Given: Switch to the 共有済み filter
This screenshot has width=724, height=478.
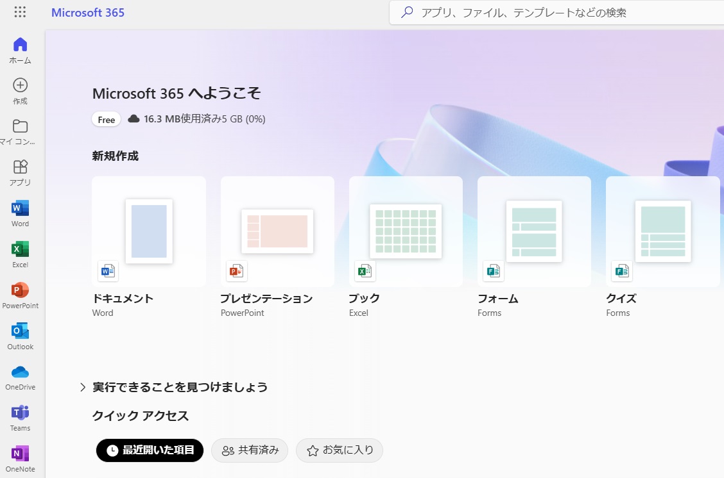Looking at the screenshot, I should (x=250, y=450).
